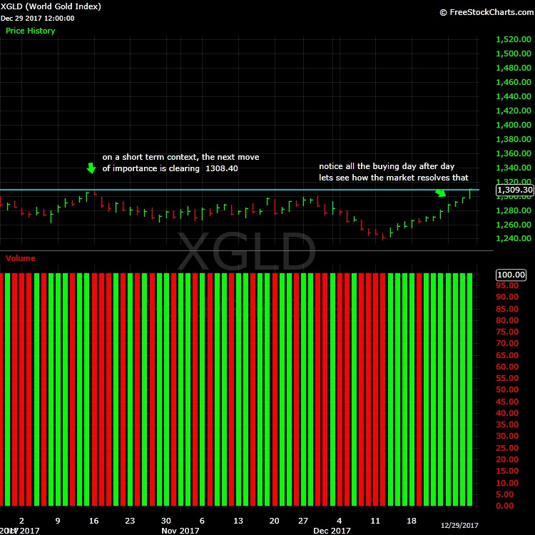Viewport: 535px width, 535px height.
Task: Click the 95.00 volume axis label
Action: point(507,285)
